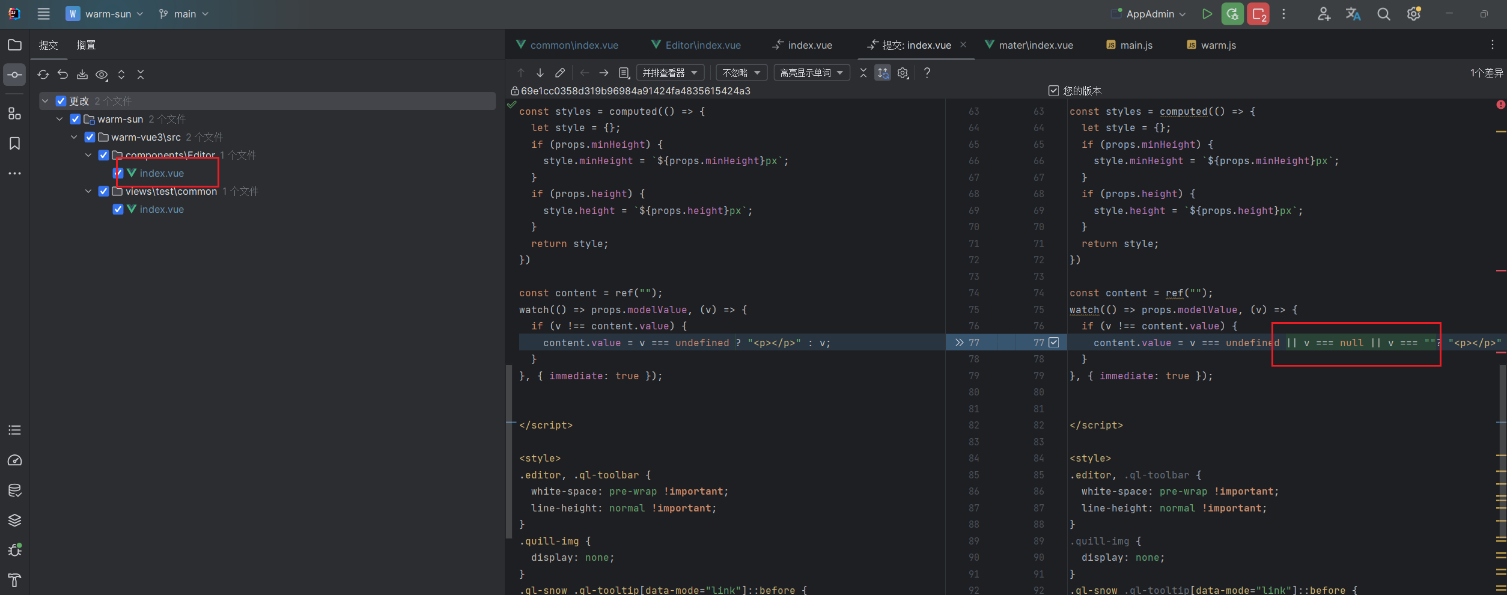This screenshot has width=1507, height=595.
Task: Click the diff help question mark
Action: point(927,72)
